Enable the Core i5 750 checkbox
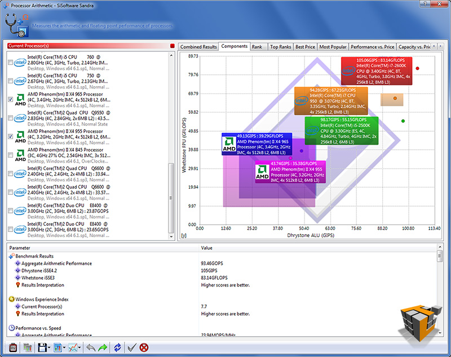451x357 pixels. click(10, 81)
